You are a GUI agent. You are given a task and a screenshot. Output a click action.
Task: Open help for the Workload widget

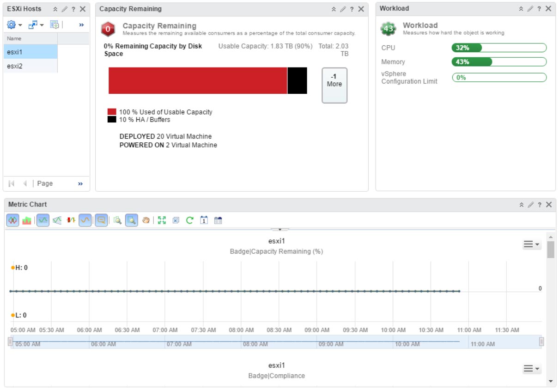pyautogui.click(x=539, y=8)
